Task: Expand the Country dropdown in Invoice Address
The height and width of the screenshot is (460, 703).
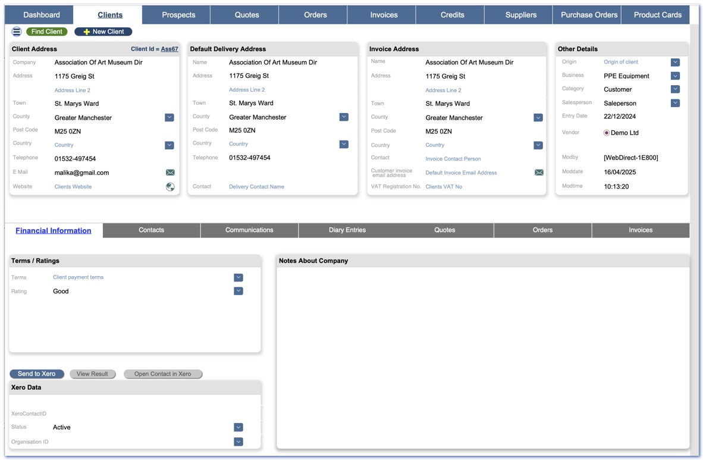Action: [538, 145]
